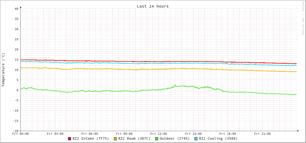Pick the "Fri 12:00" time axis label
Screen dimensions: 306x143
point(159,134)
